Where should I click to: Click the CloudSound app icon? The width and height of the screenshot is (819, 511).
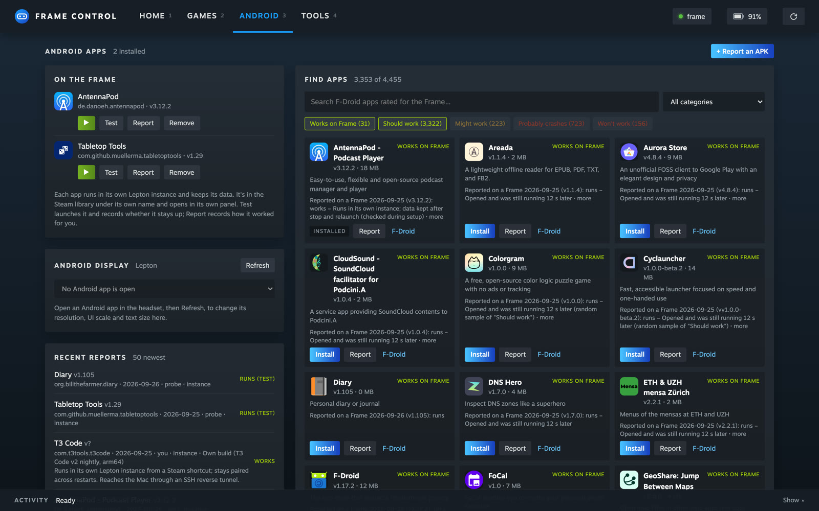(x=319, y=263)
